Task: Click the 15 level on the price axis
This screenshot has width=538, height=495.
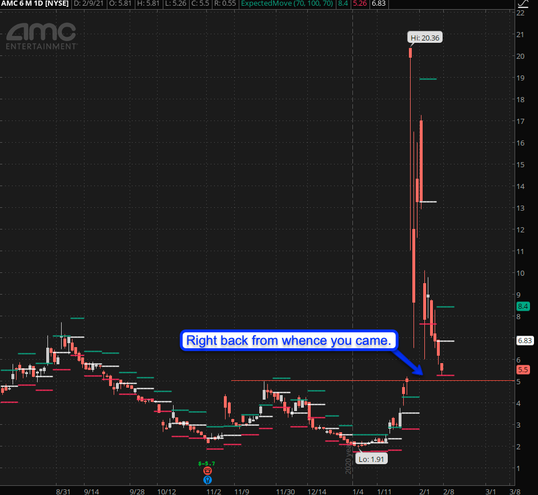Action: 520,164
